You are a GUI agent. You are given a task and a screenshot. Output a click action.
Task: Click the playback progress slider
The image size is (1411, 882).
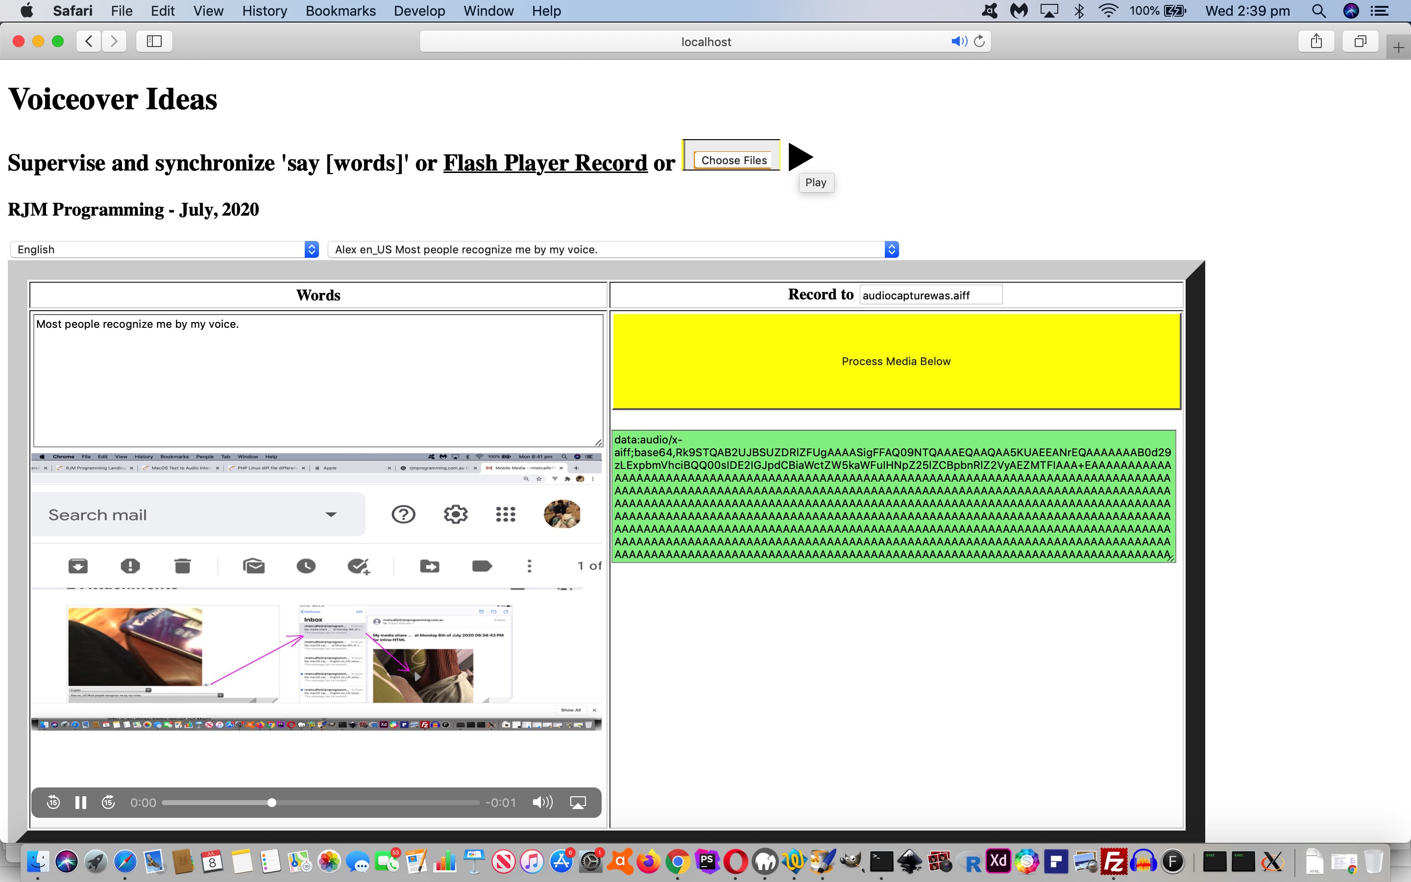(320, 803)
